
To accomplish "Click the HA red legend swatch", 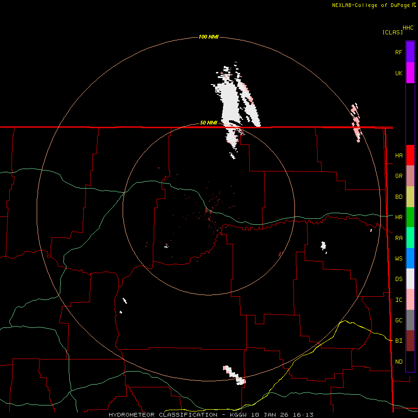I will click(x=410, y=155).
